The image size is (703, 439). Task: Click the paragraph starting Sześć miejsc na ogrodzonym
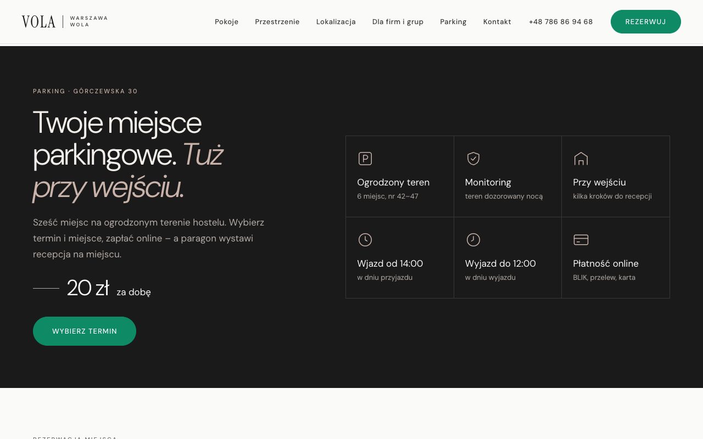pyautogui.click(x=149, y=238)
